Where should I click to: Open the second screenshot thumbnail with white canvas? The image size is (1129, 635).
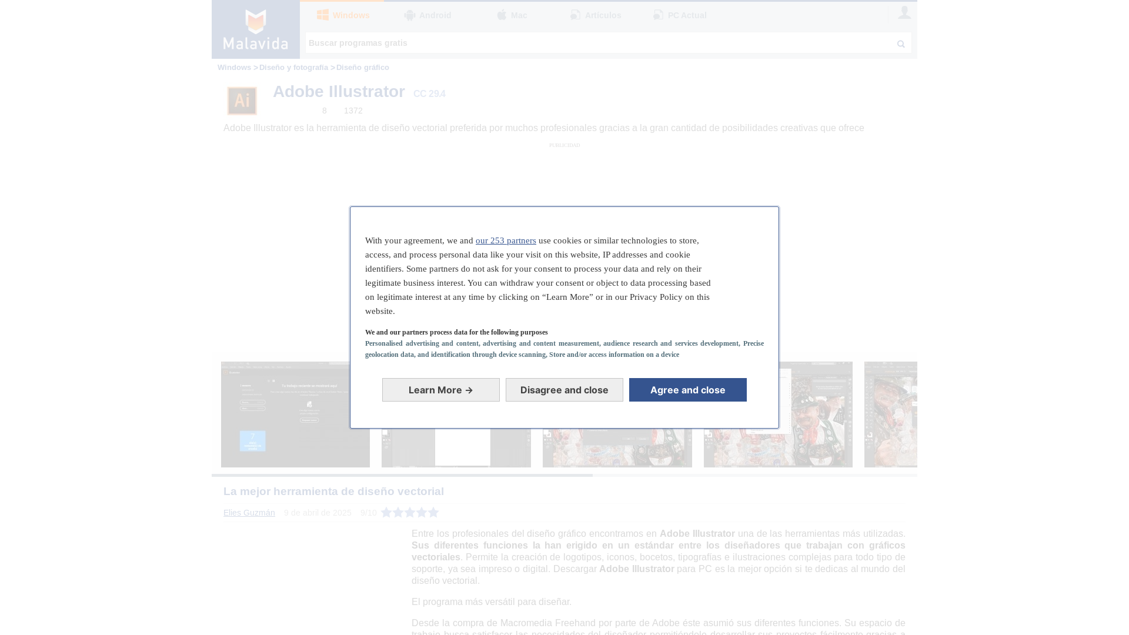[x=456, y=448]
